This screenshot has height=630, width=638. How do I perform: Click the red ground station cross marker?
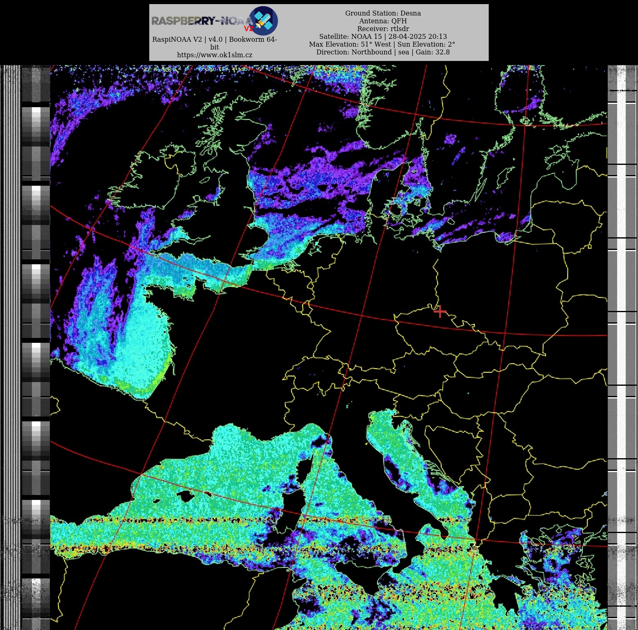(440, 312)
